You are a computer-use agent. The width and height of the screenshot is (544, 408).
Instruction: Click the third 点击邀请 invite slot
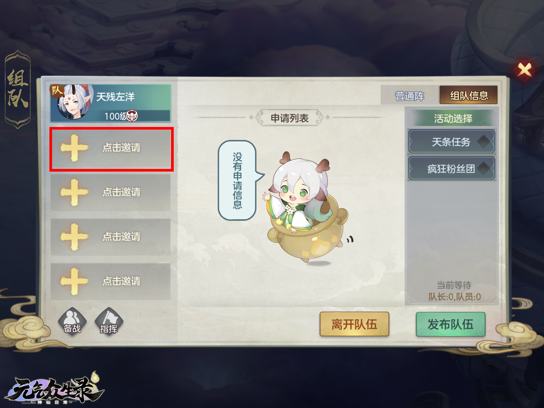coord(110,237)
